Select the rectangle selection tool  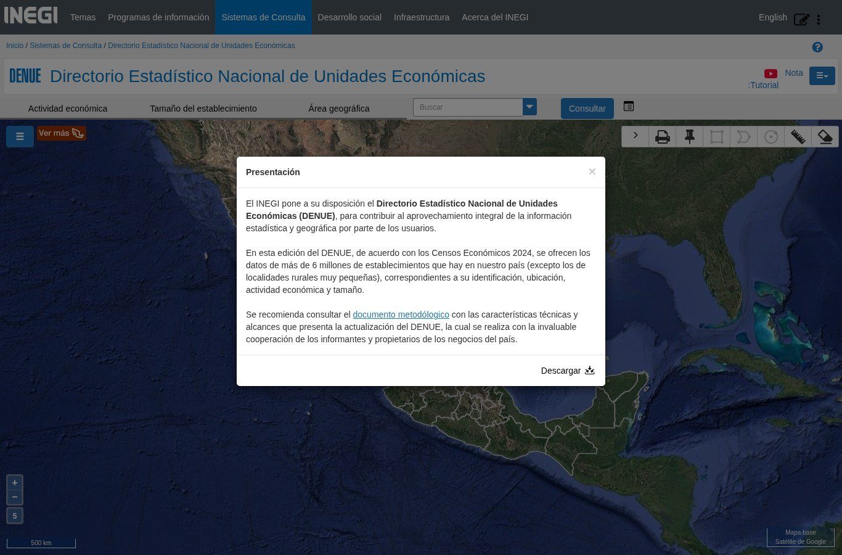click(x=717, y=137)
